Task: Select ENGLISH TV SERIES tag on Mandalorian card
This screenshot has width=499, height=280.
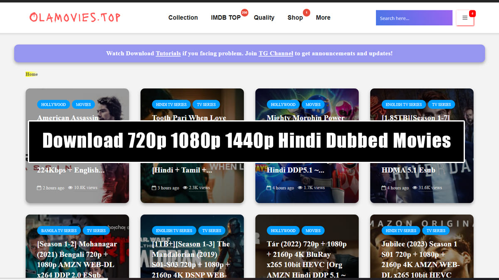Action: 174,231
